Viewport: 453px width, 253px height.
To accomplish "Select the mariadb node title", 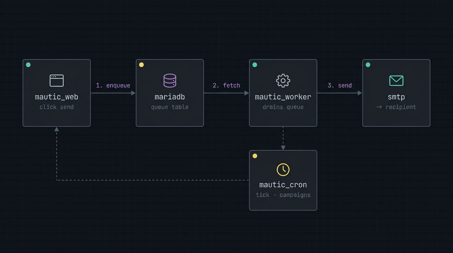I will [170, 97].
